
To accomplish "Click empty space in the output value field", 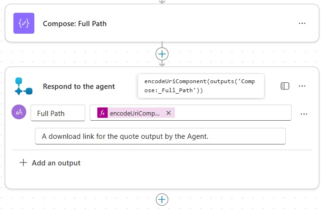I will click(x=233, y=113).
